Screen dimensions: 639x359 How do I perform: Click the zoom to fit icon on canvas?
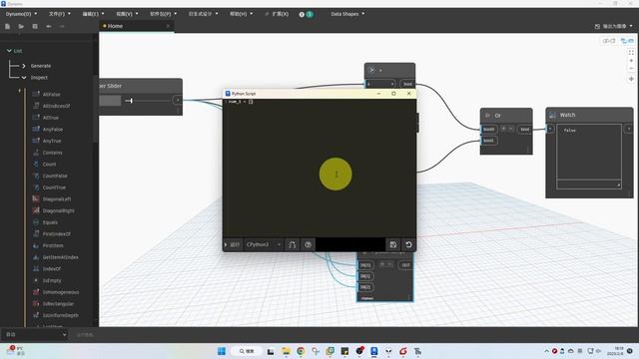tap(631, 53)
